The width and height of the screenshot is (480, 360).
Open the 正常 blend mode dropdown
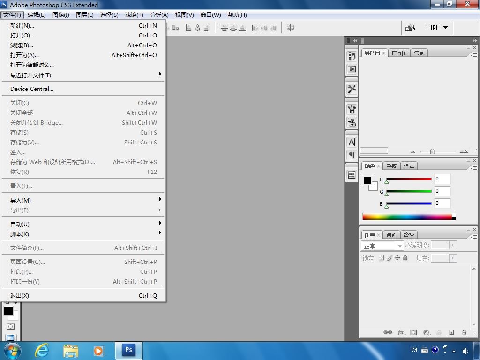pyautogui.click(x=382, y=246)
